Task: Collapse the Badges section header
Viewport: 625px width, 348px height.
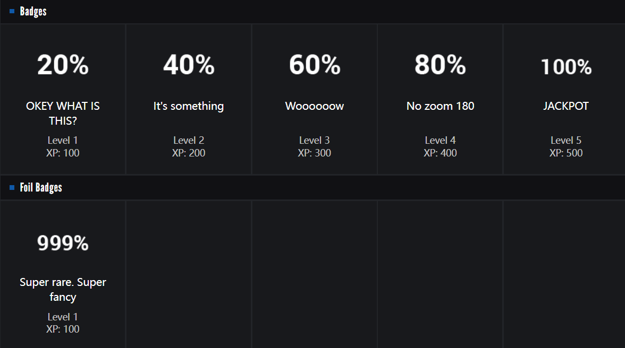Action: pos(33,11)
